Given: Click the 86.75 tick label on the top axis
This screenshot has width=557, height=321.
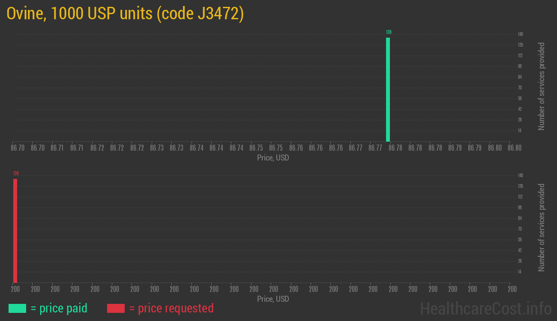Looking at the screenshot, I should click(x=256, y=148).
